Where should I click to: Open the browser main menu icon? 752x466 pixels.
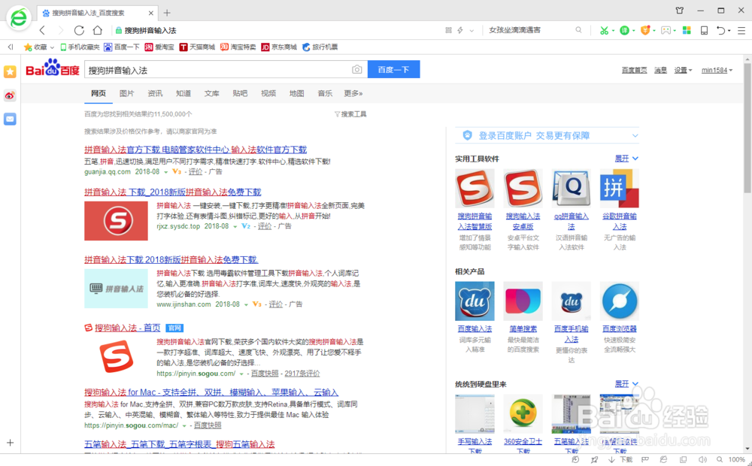741,30
